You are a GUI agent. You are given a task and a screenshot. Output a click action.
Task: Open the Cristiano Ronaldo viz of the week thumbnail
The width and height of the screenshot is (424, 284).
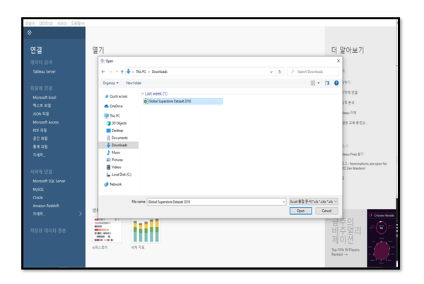click(382, 238)
